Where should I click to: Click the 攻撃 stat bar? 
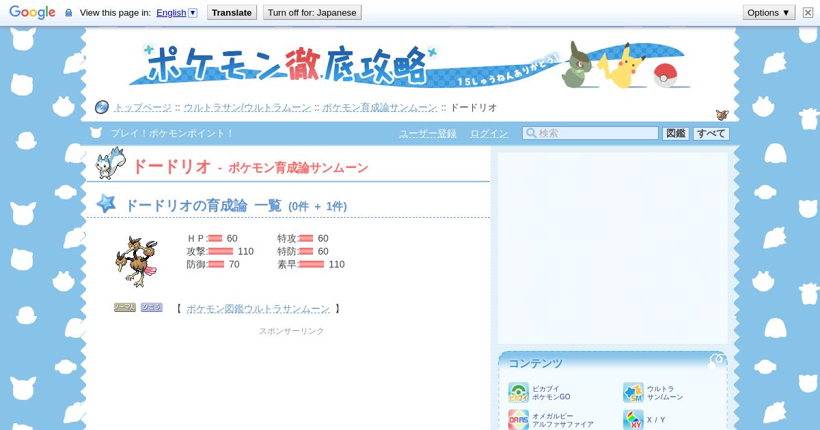[x=221, y=251]
